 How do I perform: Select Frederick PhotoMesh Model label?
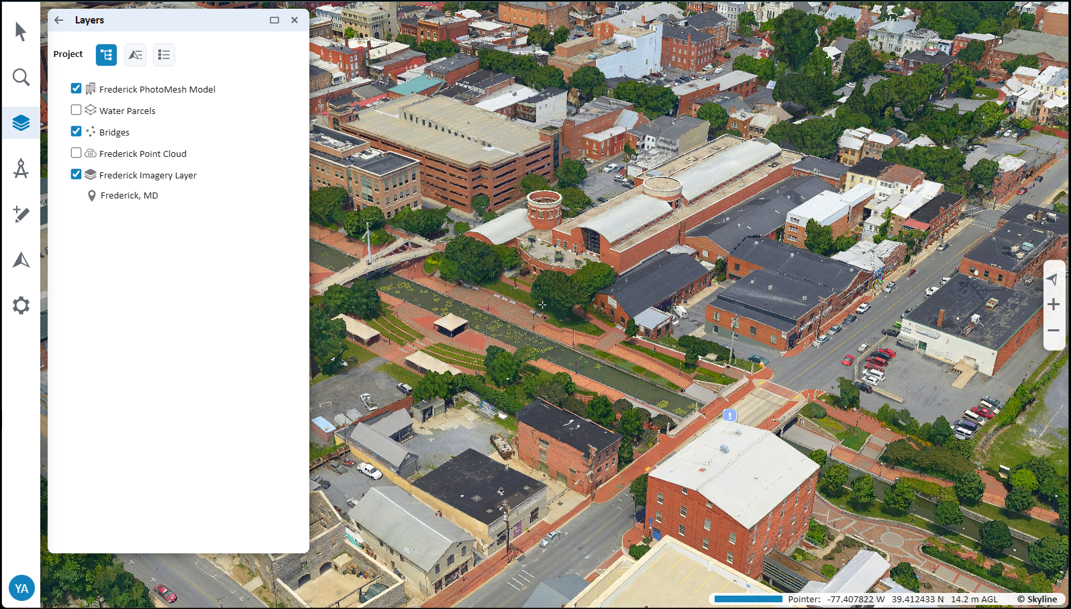[x=157, y=89]
